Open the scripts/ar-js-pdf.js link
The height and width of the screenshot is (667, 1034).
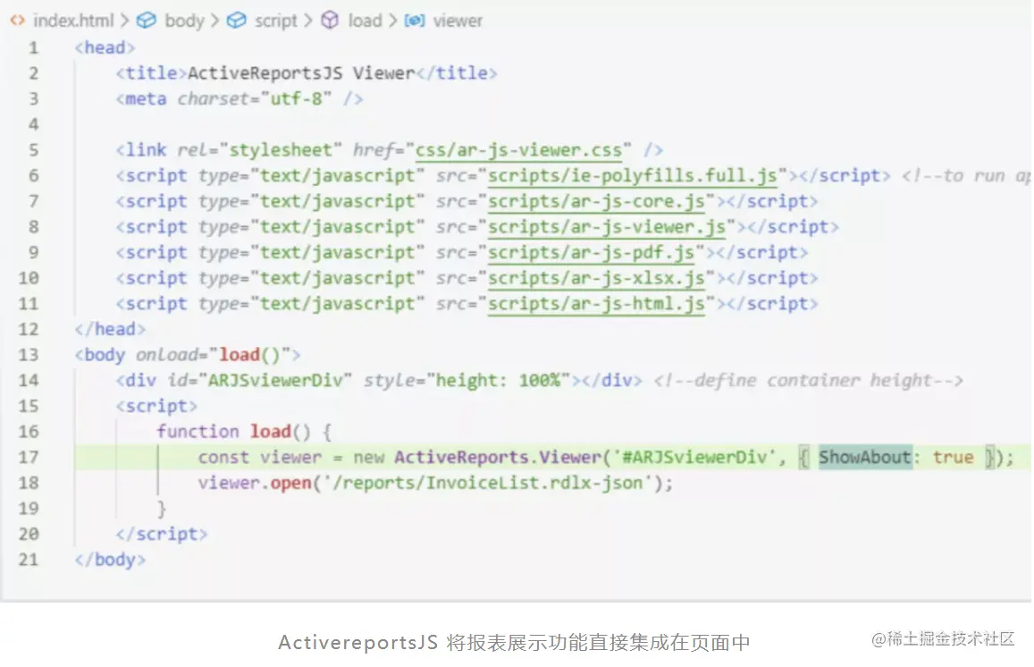[x=591, y=253]
